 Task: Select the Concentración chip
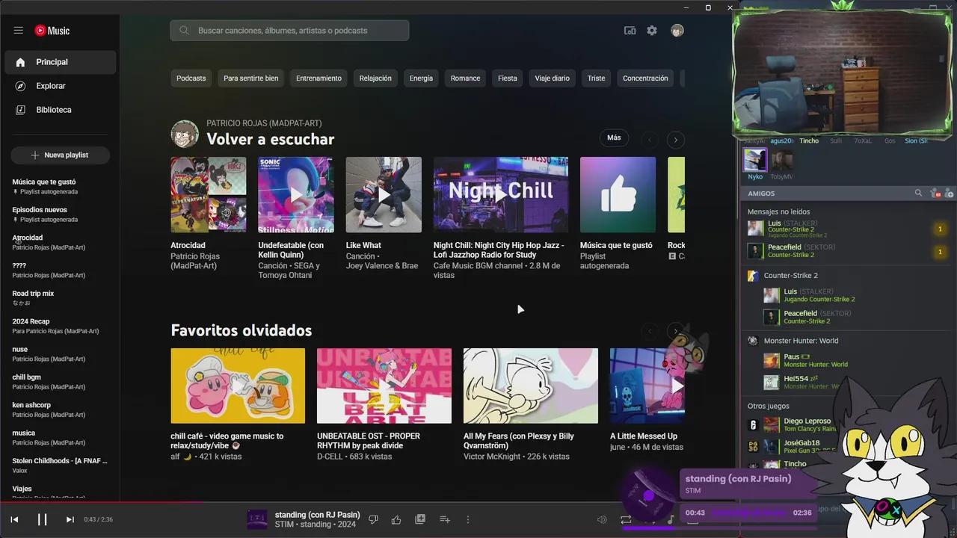[x=645, y=78]
